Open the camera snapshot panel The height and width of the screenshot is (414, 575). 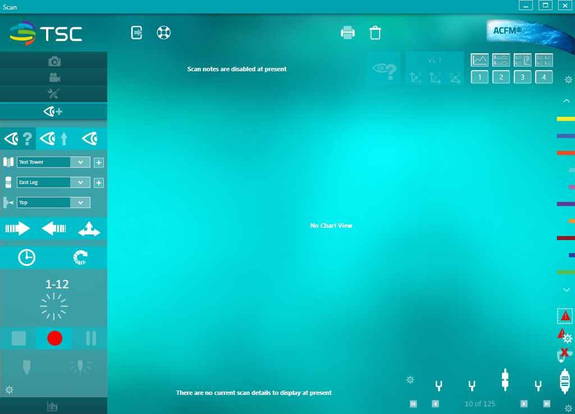pos(54,61)
